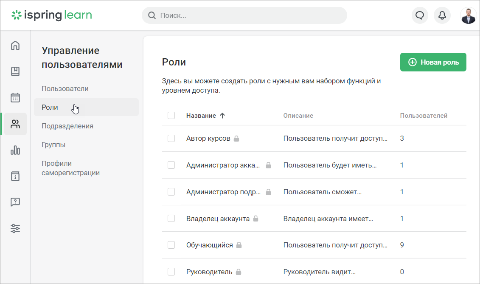
Task: Click the iSpring Learn logo
Action: coord(52,15)
